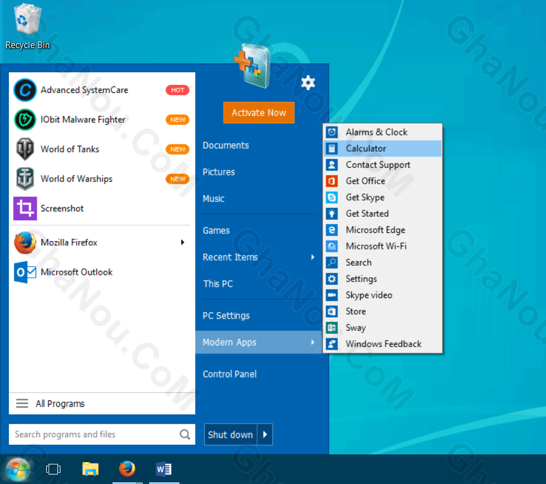
Task: Click the search magnifier in search box
Action: (x=185, y=434)
